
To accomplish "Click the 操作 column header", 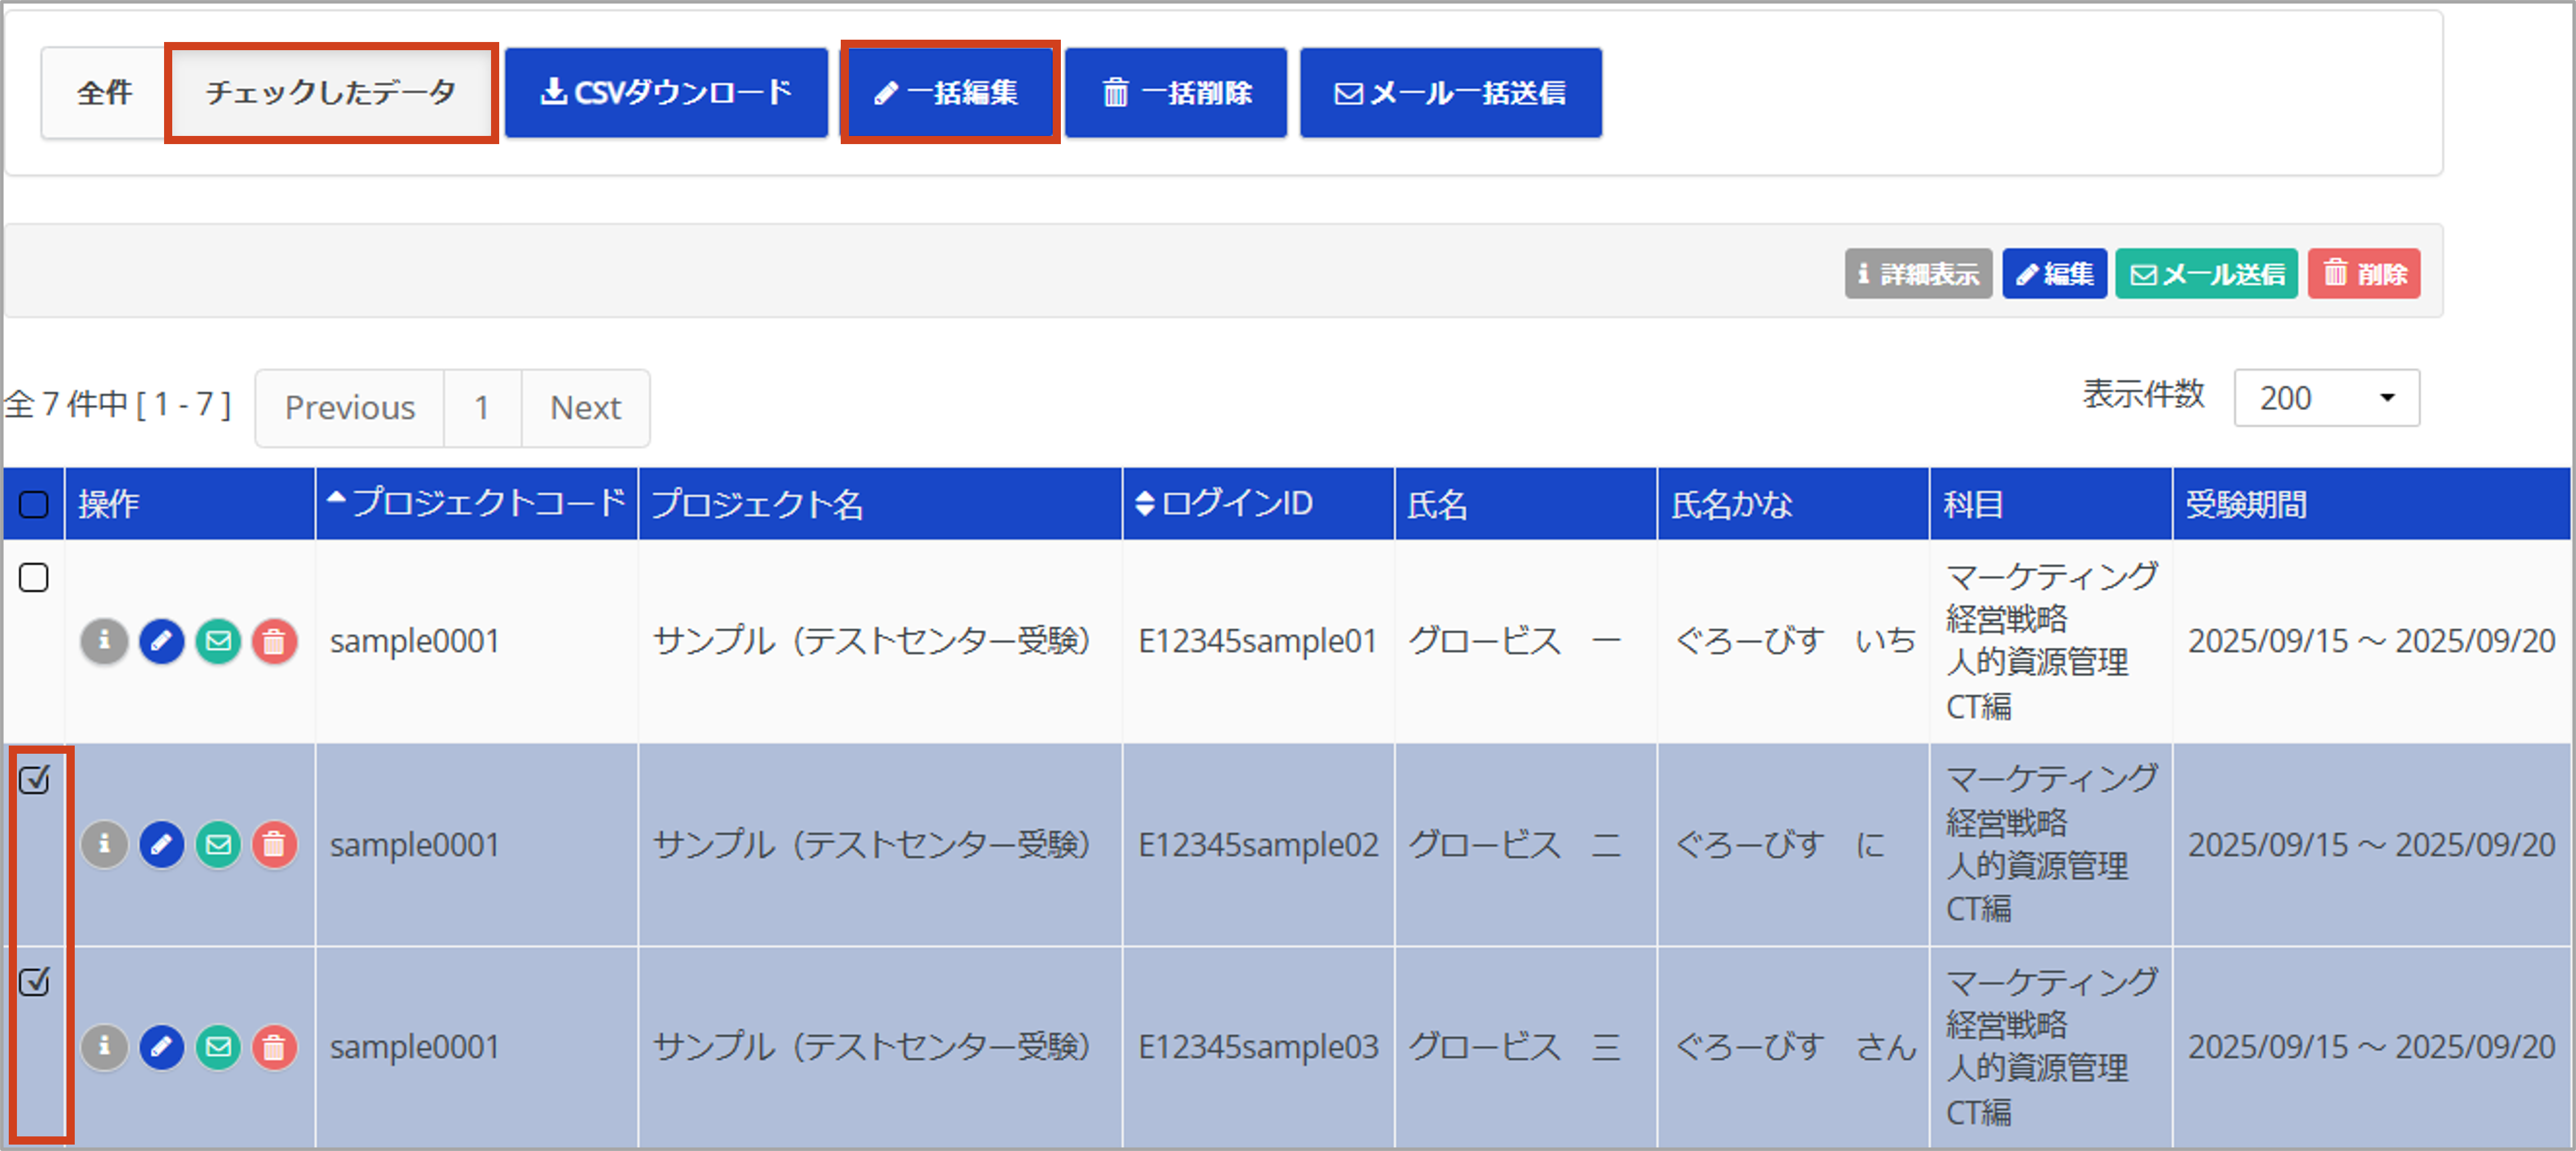I will point(190,503).
